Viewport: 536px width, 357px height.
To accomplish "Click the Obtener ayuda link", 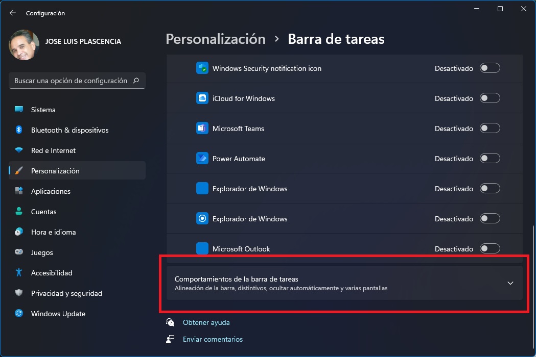I will tap(206, 322).
